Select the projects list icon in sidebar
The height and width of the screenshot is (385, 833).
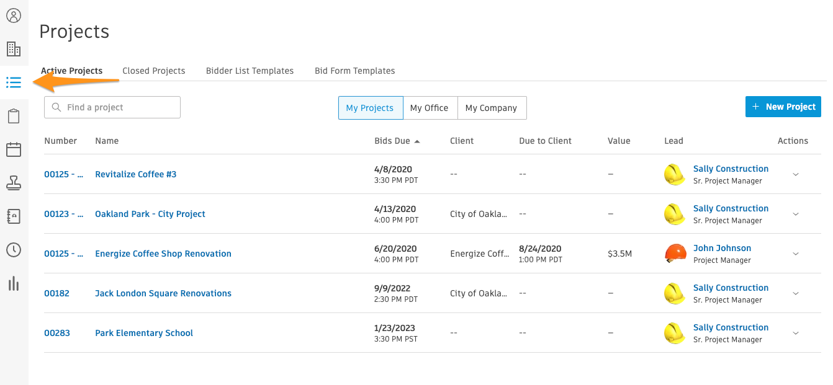(x=14, y=82)
